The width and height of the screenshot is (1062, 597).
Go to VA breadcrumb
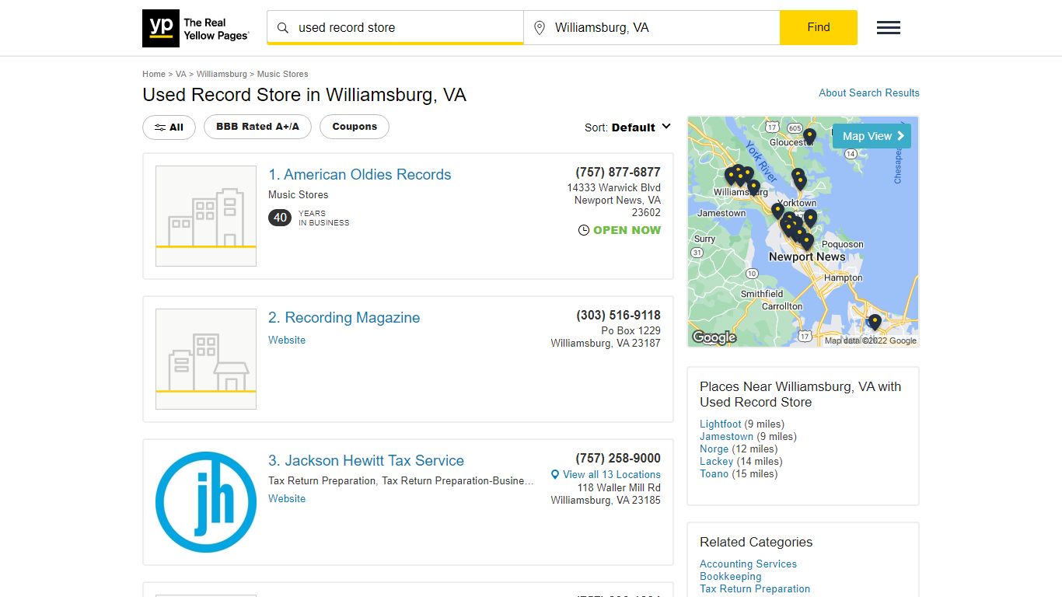click(181, 74)
